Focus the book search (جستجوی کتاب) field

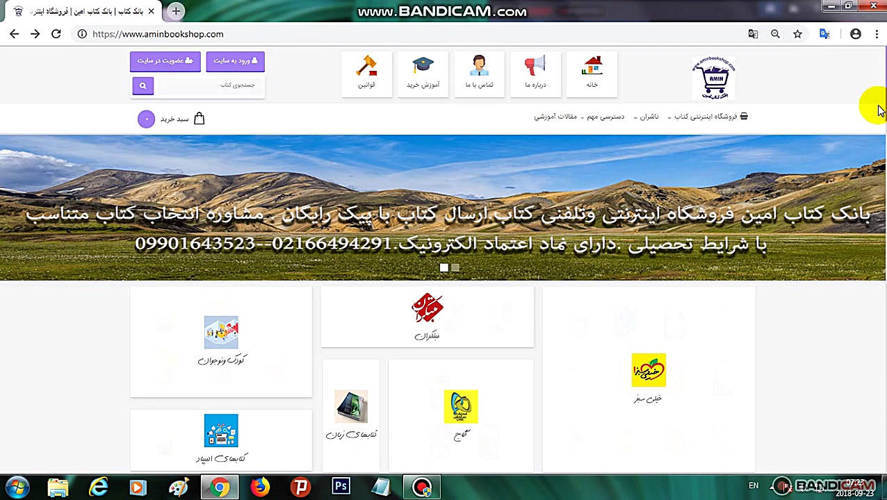tap(211, 85)
